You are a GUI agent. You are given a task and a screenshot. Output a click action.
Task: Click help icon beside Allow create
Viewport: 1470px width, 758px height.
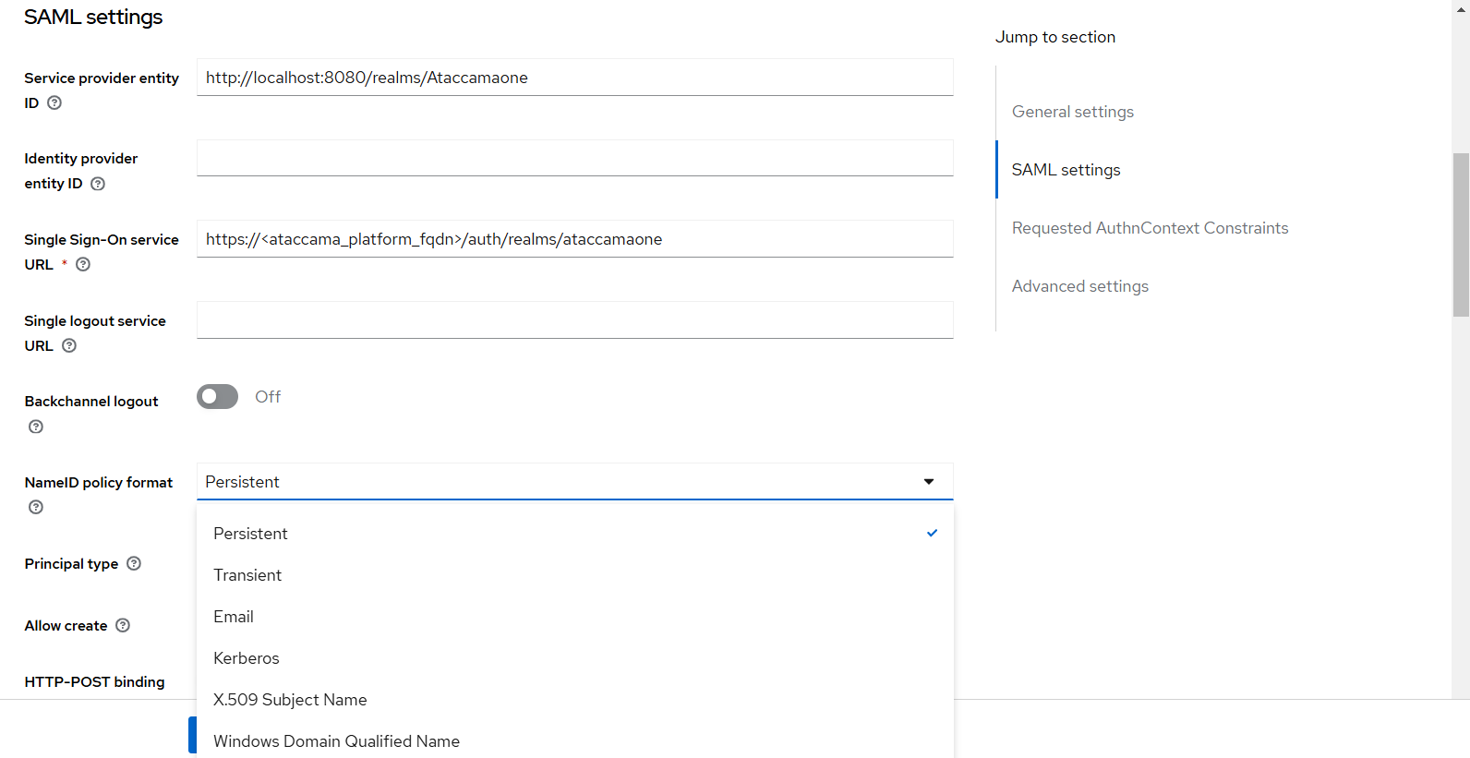[123, 626]
